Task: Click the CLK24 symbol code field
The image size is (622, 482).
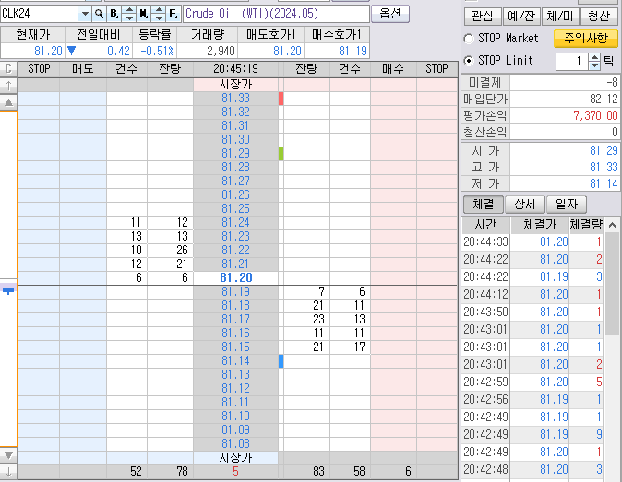Action: 40,14
